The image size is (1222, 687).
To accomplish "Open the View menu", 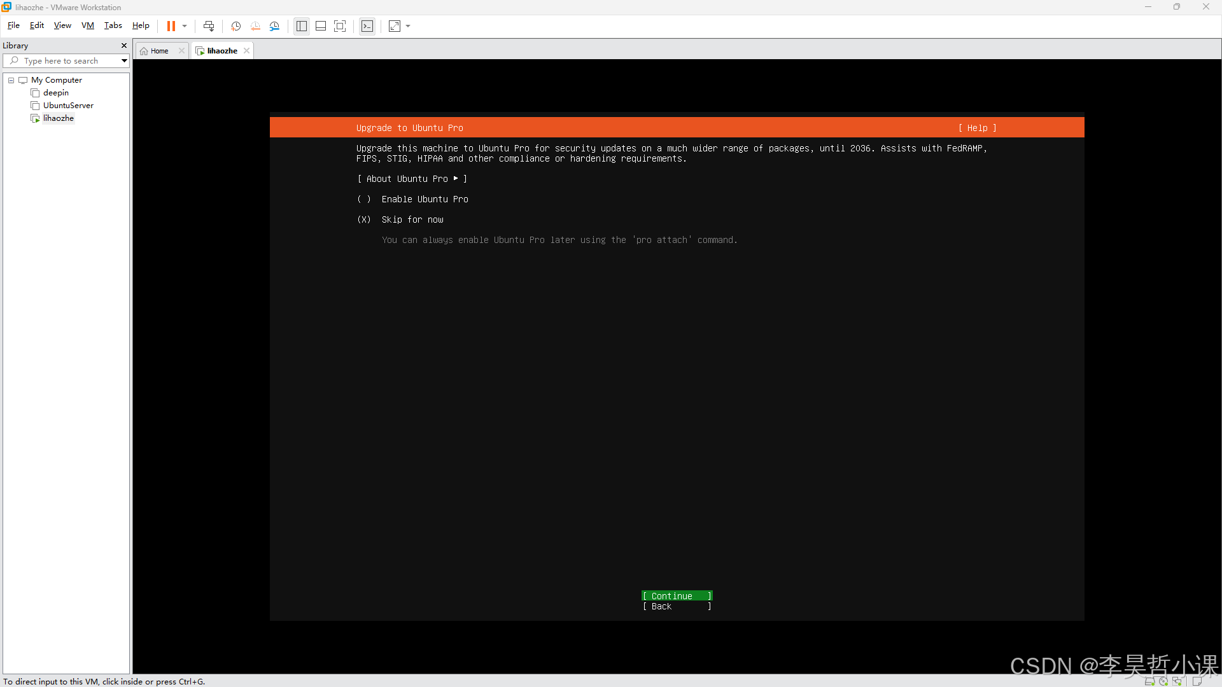I will coord(62,25).
